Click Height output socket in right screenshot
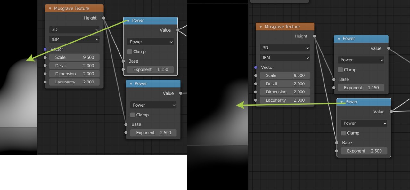Screen dimensions: 410x190 tap(314, 36)
